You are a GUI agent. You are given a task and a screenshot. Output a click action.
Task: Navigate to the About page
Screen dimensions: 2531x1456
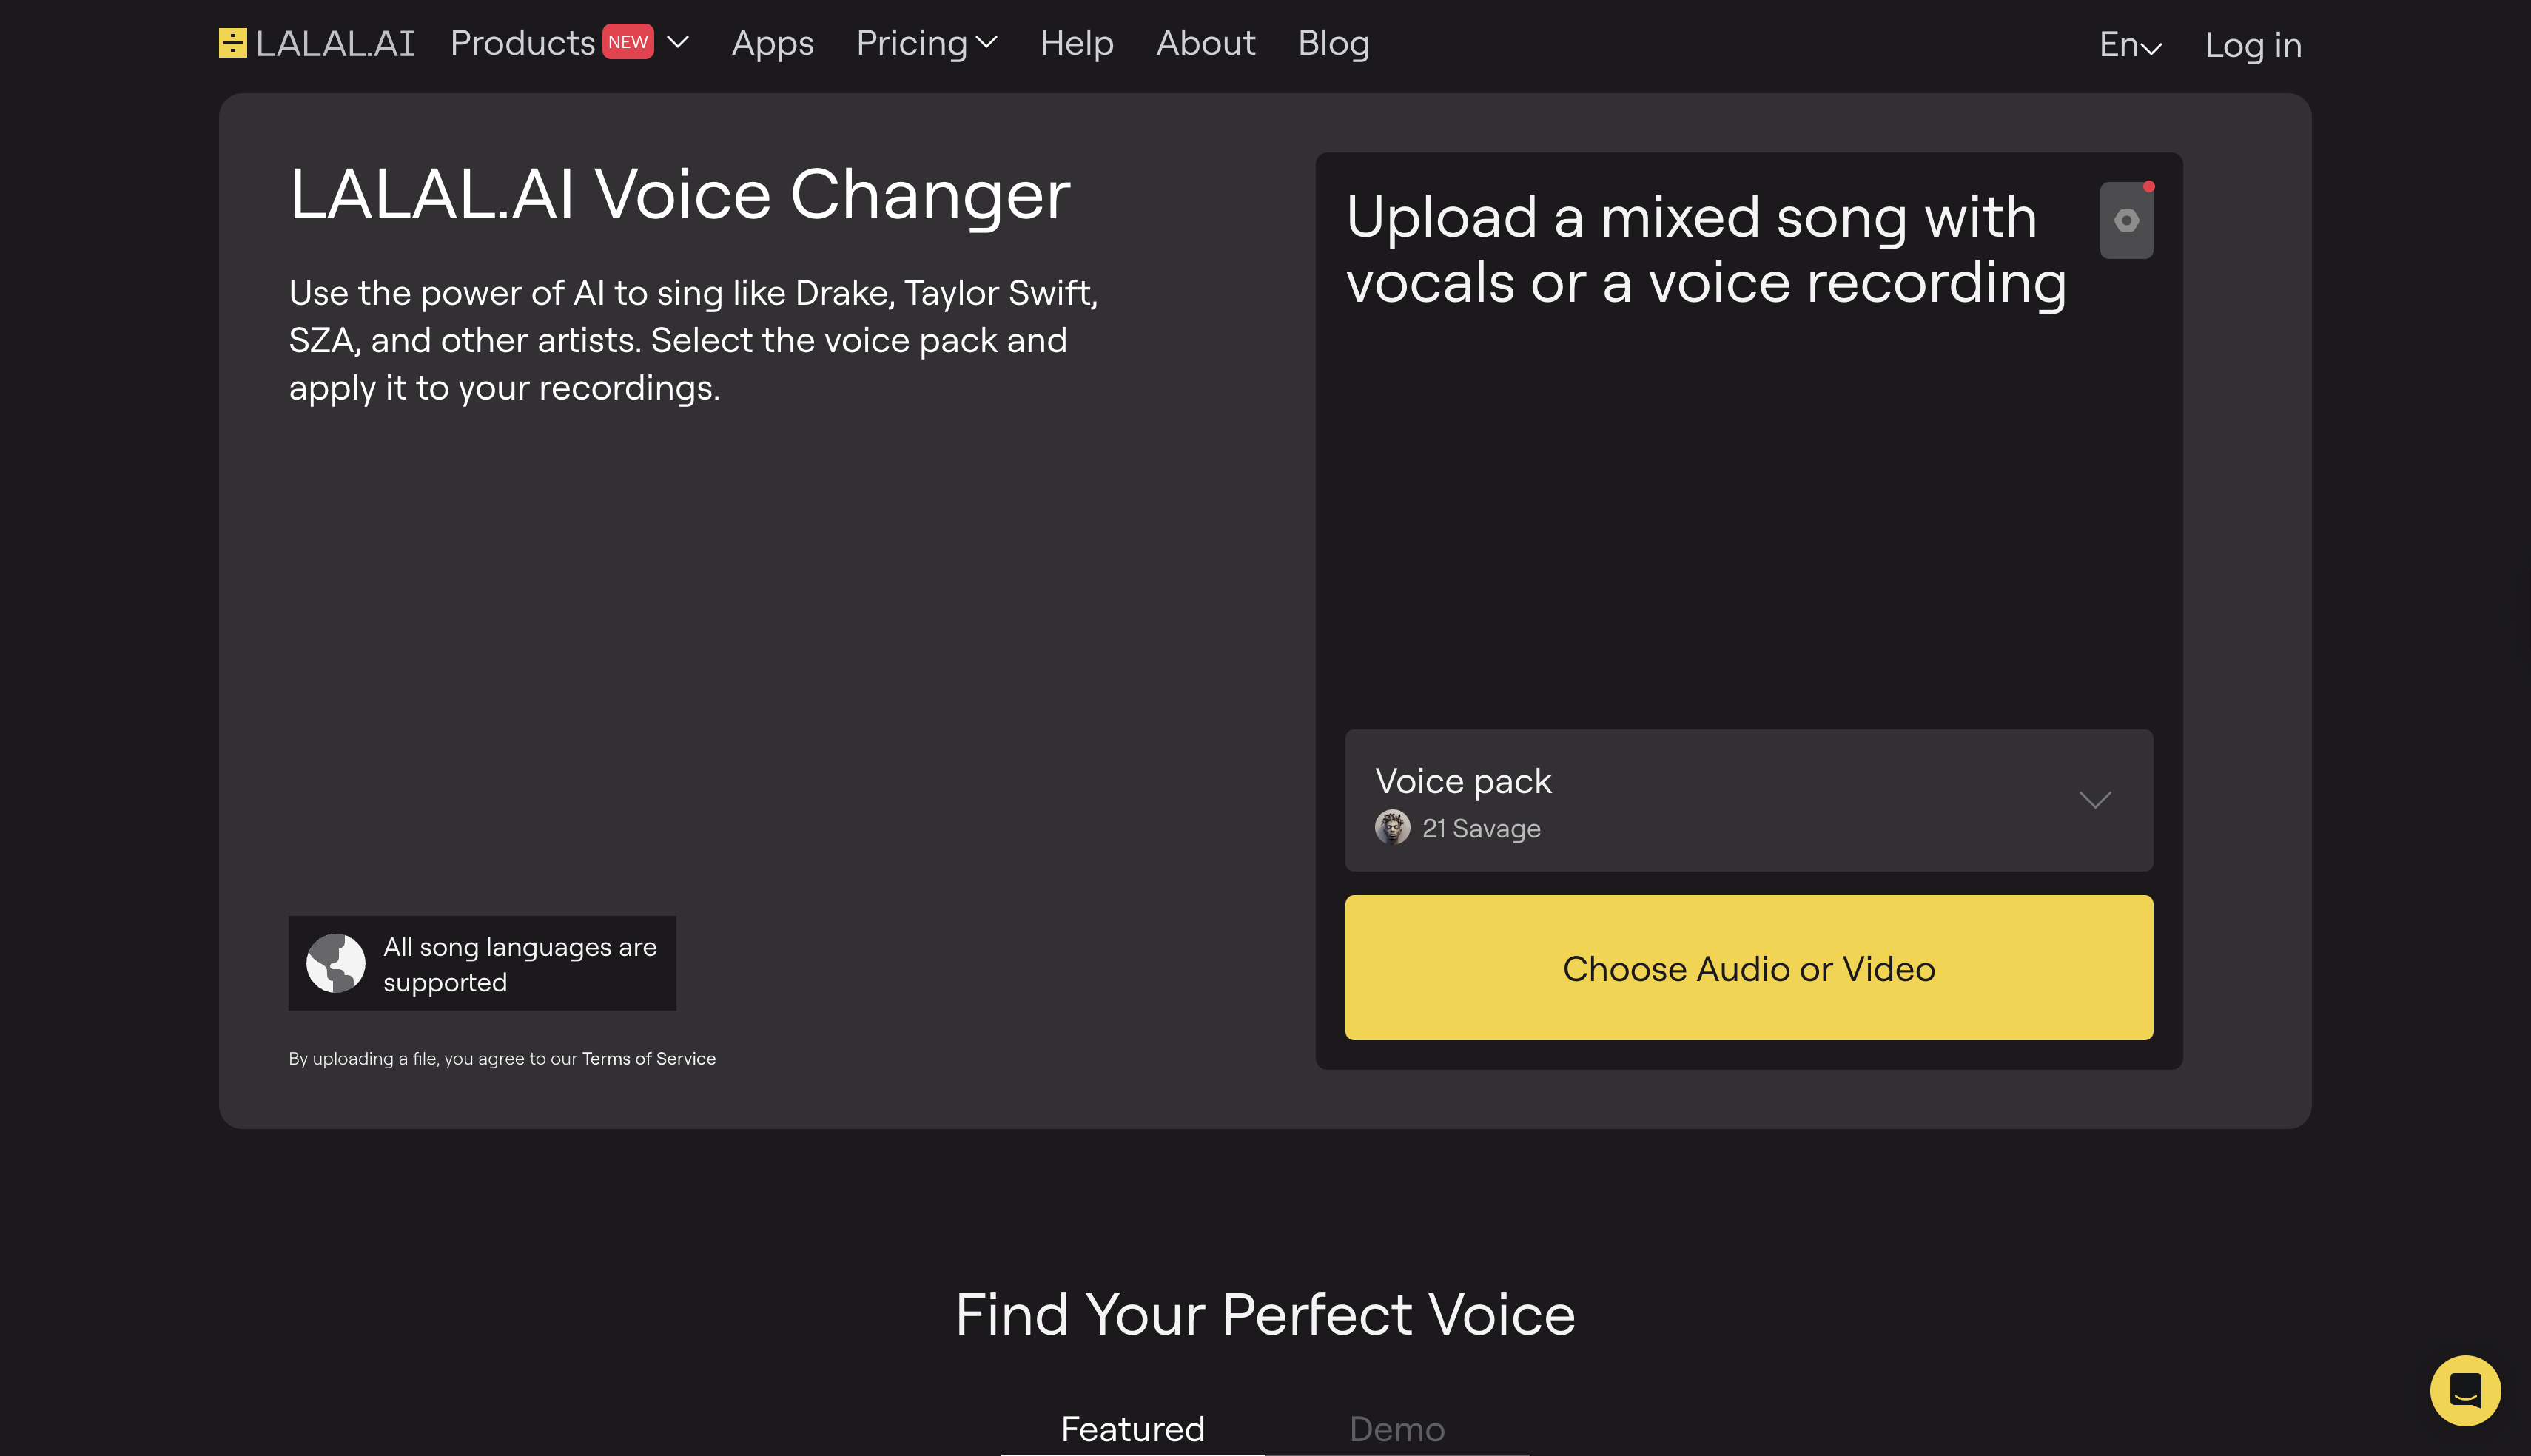pyautogui.click(x=1205, y=44)
